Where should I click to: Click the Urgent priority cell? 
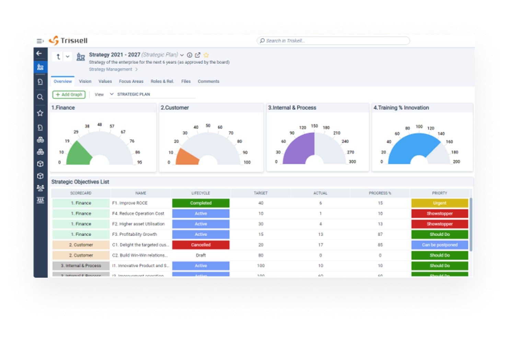click(440, 203)
